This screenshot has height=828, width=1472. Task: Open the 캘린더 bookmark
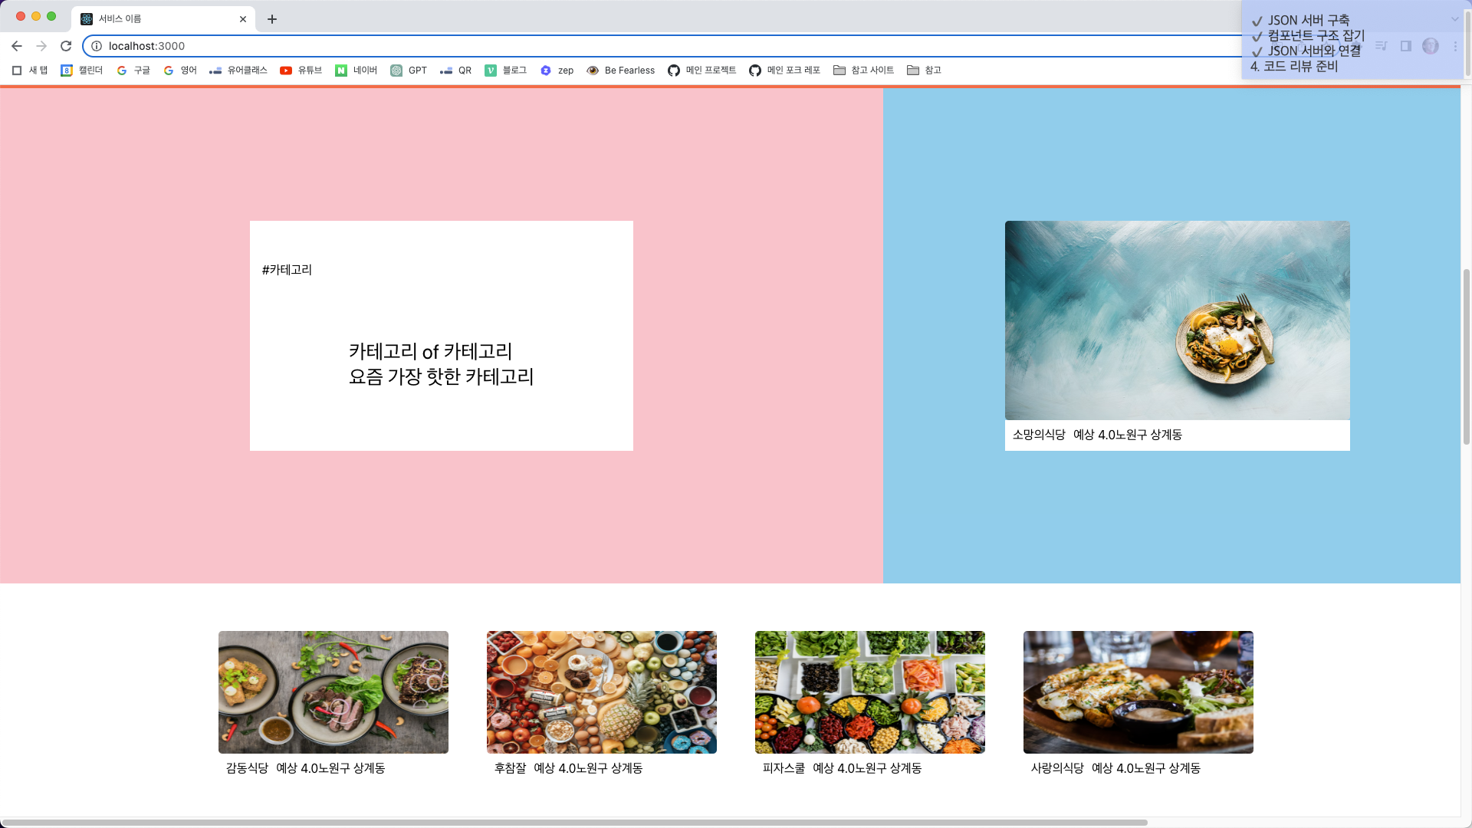82,71
